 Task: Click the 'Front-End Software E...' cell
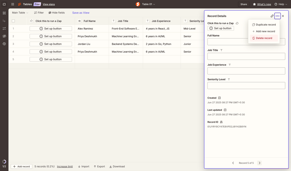(126, 29)
